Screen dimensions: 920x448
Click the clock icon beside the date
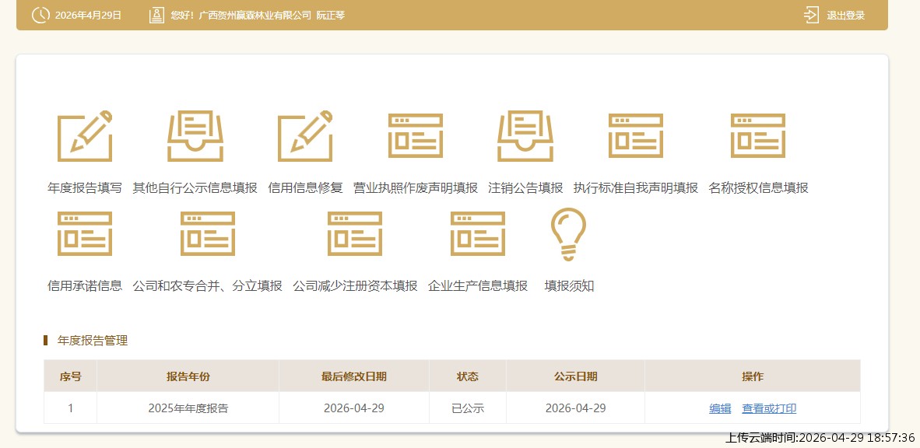40,16
